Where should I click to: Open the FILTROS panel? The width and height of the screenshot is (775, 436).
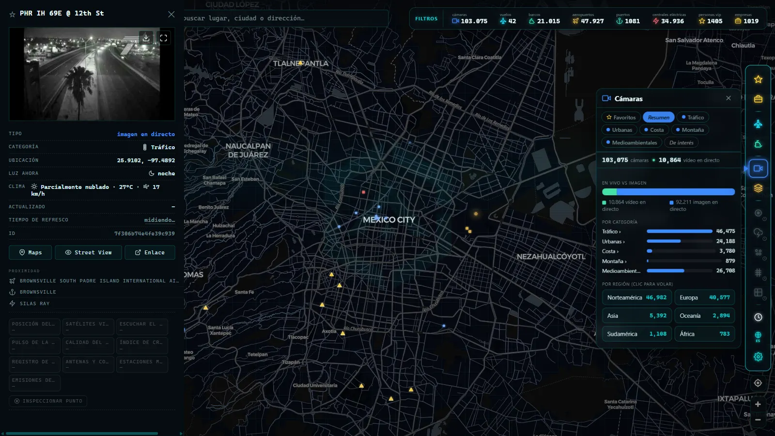coord(426,19)
